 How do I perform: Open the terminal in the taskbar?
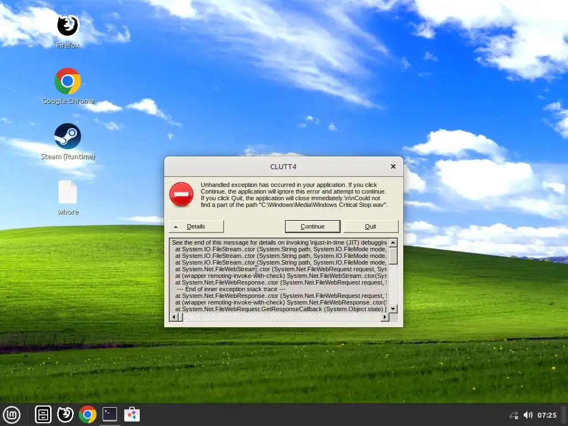(x=110, y=414)
